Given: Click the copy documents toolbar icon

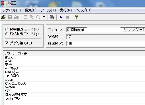Looking at the screenshot, I should click(x=32, y=17).
